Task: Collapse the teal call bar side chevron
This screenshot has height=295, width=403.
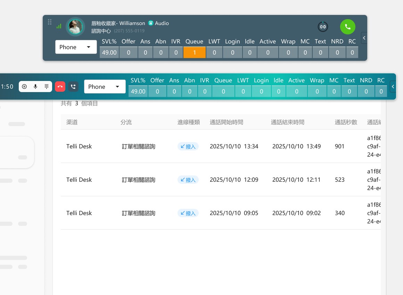Action: click(x=393, y=87)
